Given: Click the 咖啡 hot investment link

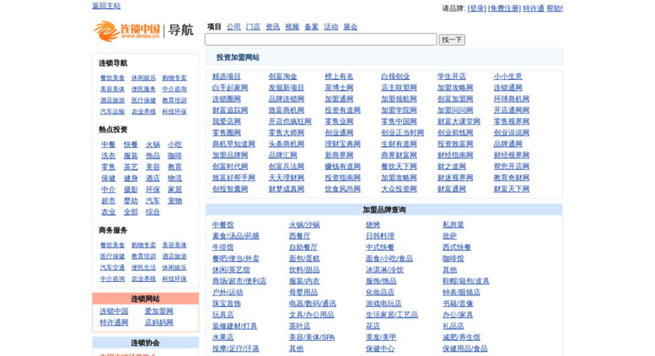Looking at the screenshot, I should coord(175,156).
